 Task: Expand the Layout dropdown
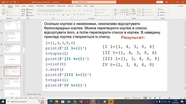coord(30,10)
